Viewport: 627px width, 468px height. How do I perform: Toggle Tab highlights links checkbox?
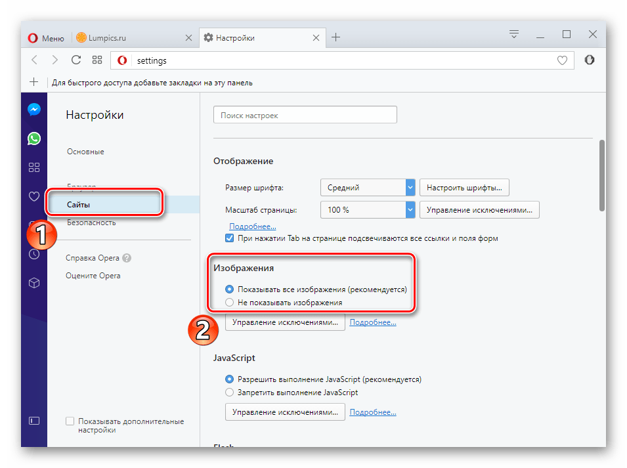(x=230, y=238)
